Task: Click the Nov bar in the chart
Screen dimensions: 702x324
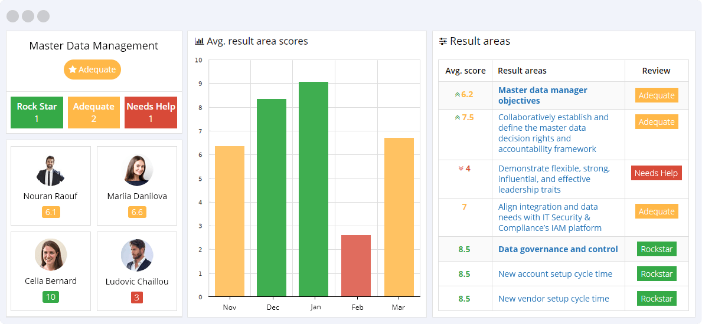Action: click(230, 221)
